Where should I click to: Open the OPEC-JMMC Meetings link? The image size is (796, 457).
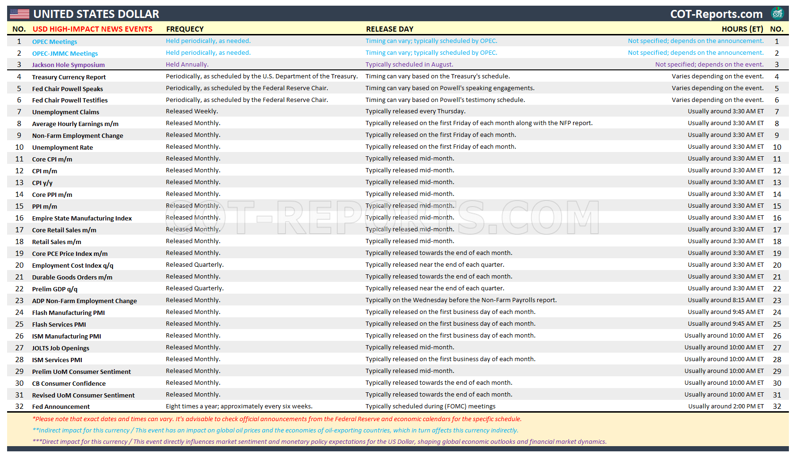65,53
